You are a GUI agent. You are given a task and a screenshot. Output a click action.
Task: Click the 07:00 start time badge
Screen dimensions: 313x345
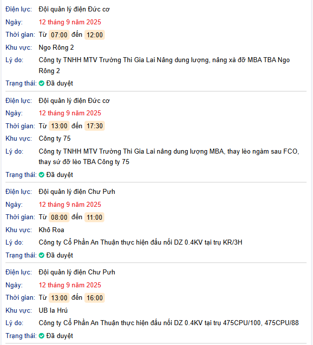coord(59,35)
